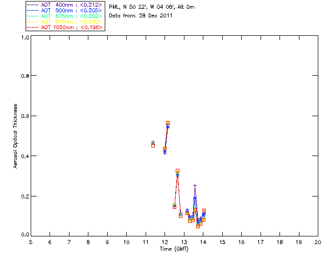Click the 'Time (GMT)' x-axis label
The image size is (327, 262).
point(174,249)
